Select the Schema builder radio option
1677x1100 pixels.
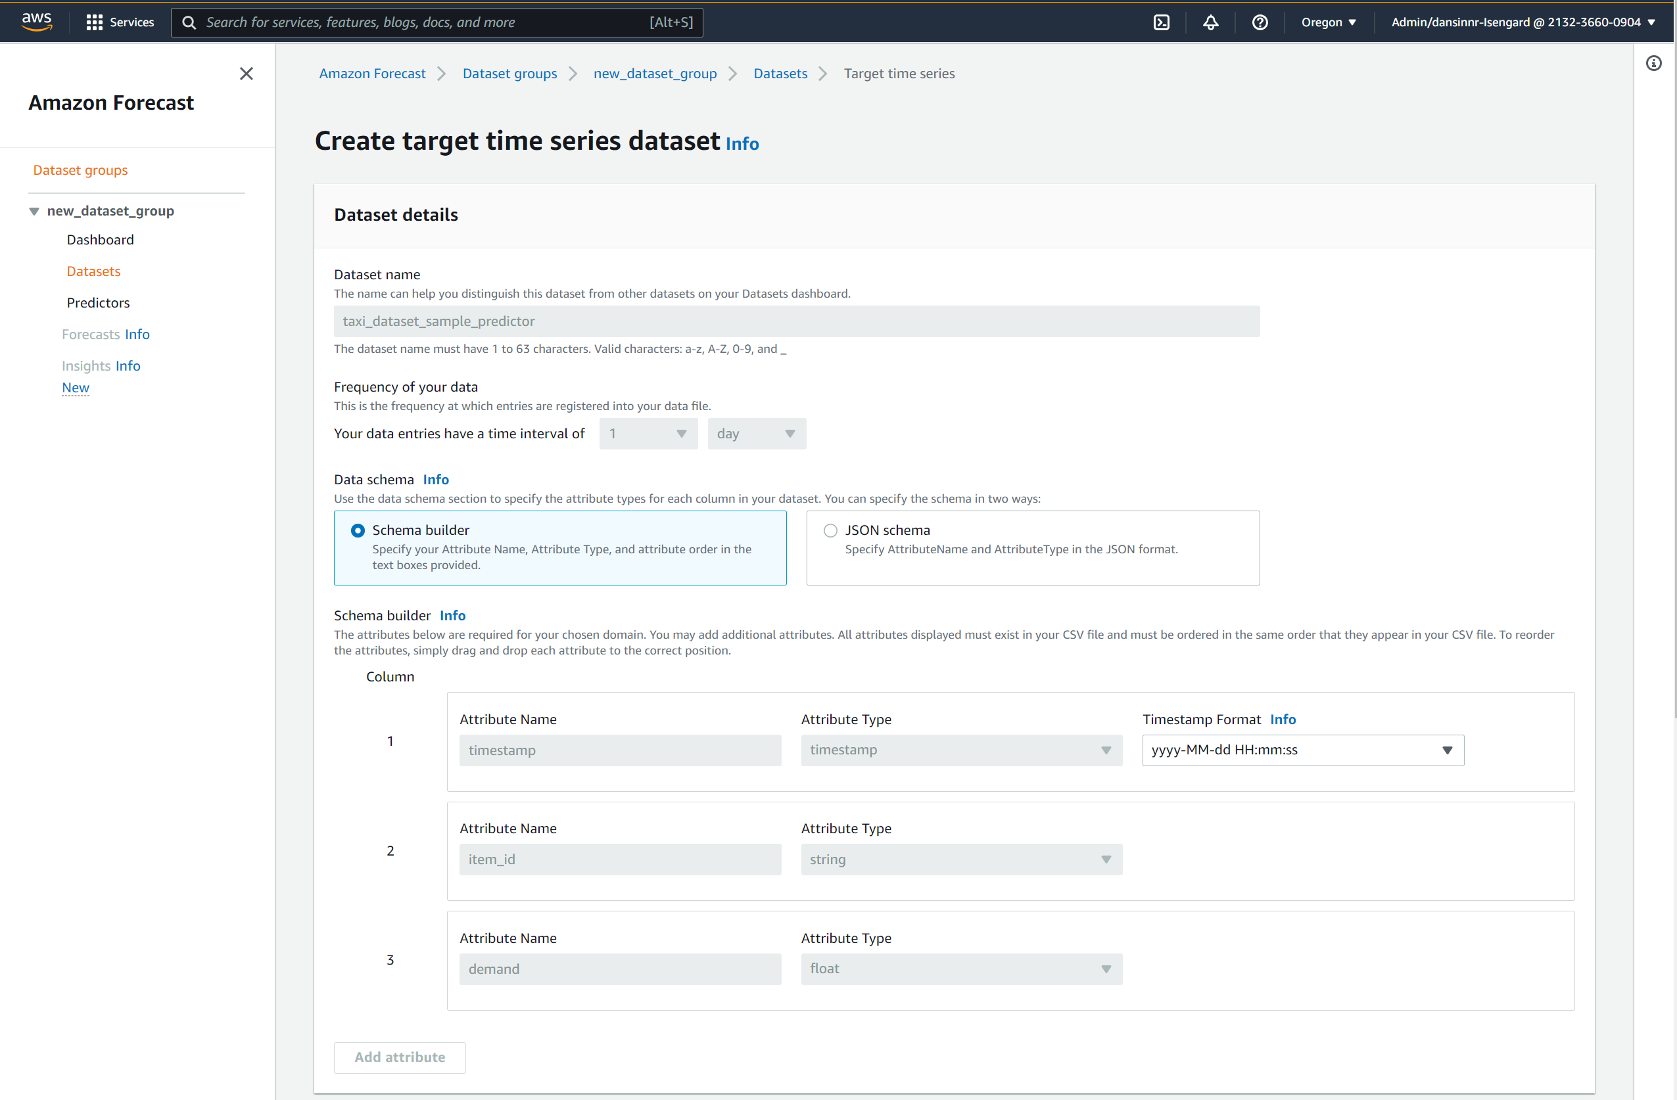[358, 530]
